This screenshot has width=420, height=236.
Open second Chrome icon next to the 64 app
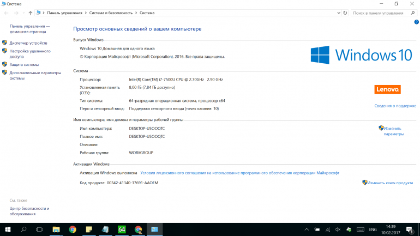coord(138,229)
